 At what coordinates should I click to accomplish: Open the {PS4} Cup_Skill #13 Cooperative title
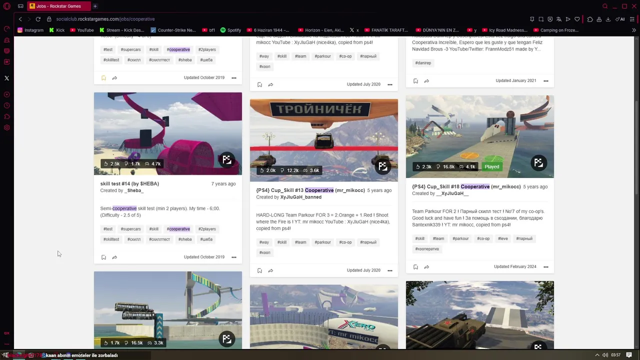pos(310,190)
